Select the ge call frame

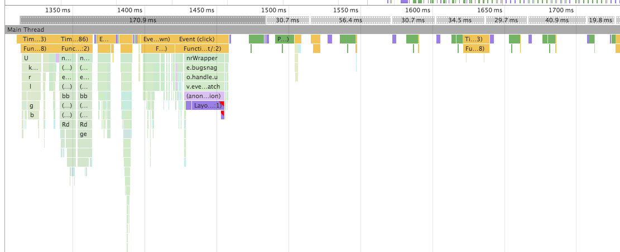pos(84,134)
